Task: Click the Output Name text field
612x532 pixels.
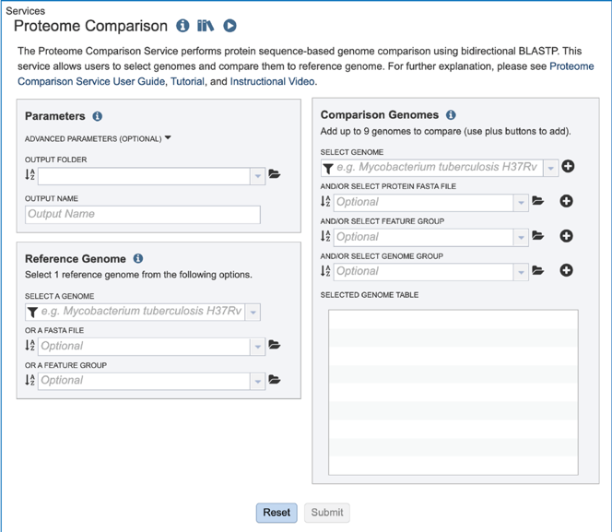Action: pyautogui.click(x=143, y=214)
